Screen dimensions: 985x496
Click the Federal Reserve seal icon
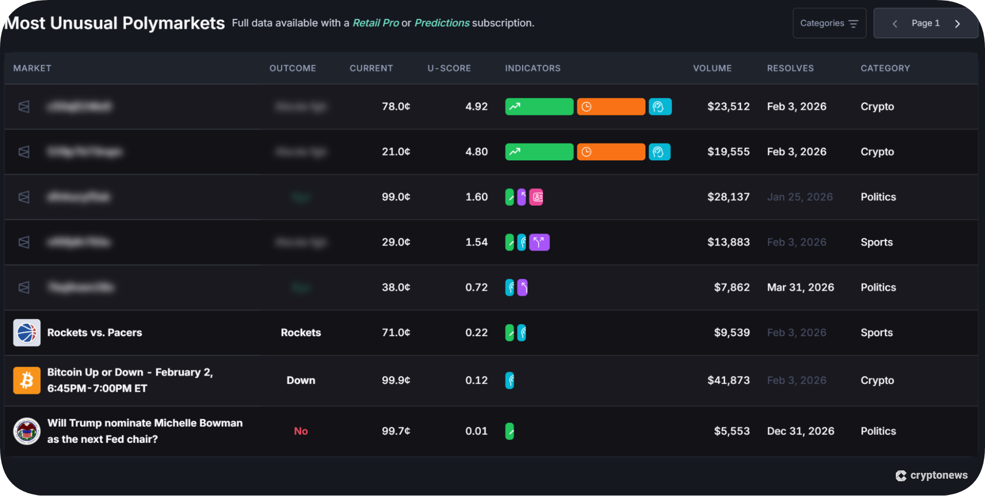[27, 431]
